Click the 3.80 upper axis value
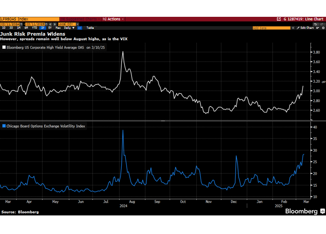The height and width of the screenshot is (234, 326). click(316, 52)
